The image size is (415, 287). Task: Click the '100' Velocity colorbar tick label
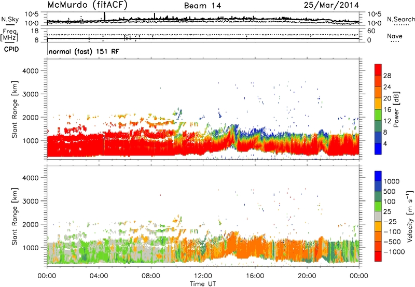click(x=390, y=202)
